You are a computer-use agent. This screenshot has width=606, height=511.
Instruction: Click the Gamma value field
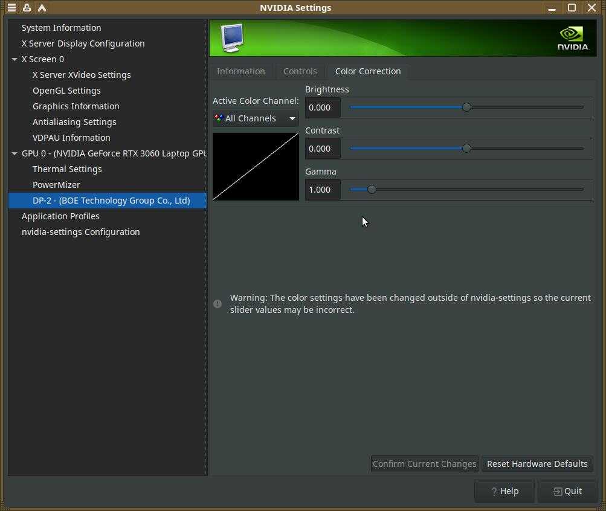point(323,190)
